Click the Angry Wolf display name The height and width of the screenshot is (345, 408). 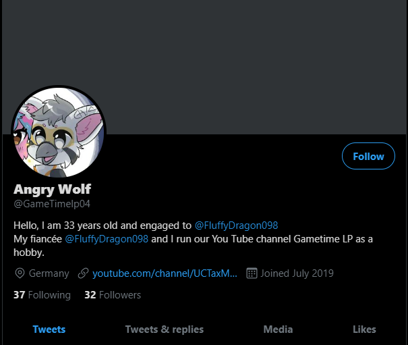click(x=53, y=189)
